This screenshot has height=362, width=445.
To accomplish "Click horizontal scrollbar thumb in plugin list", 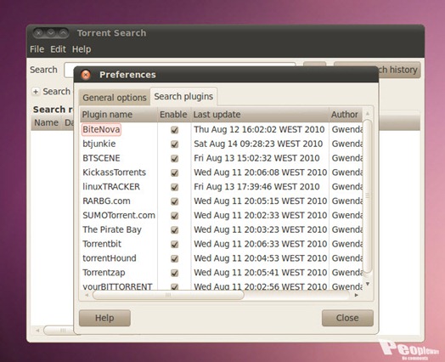I will coord(168,295).
